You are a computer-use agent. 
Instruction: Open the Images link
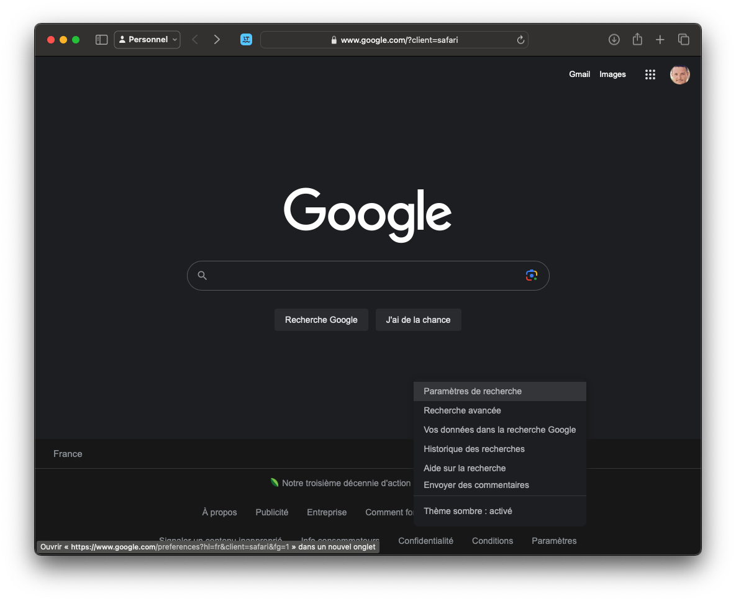pos(612,74)
